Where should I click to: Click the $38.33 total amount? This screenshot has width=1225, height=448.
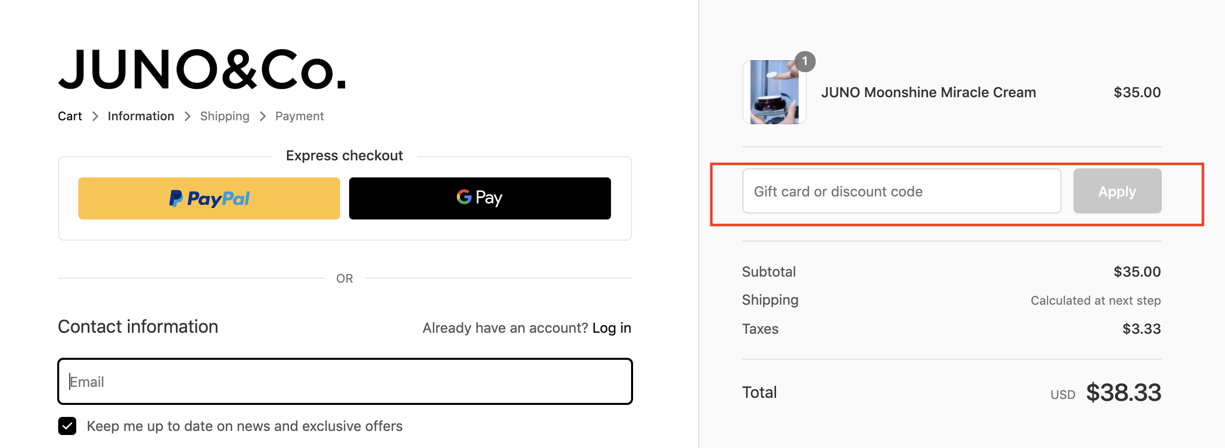click(1123, 392)
